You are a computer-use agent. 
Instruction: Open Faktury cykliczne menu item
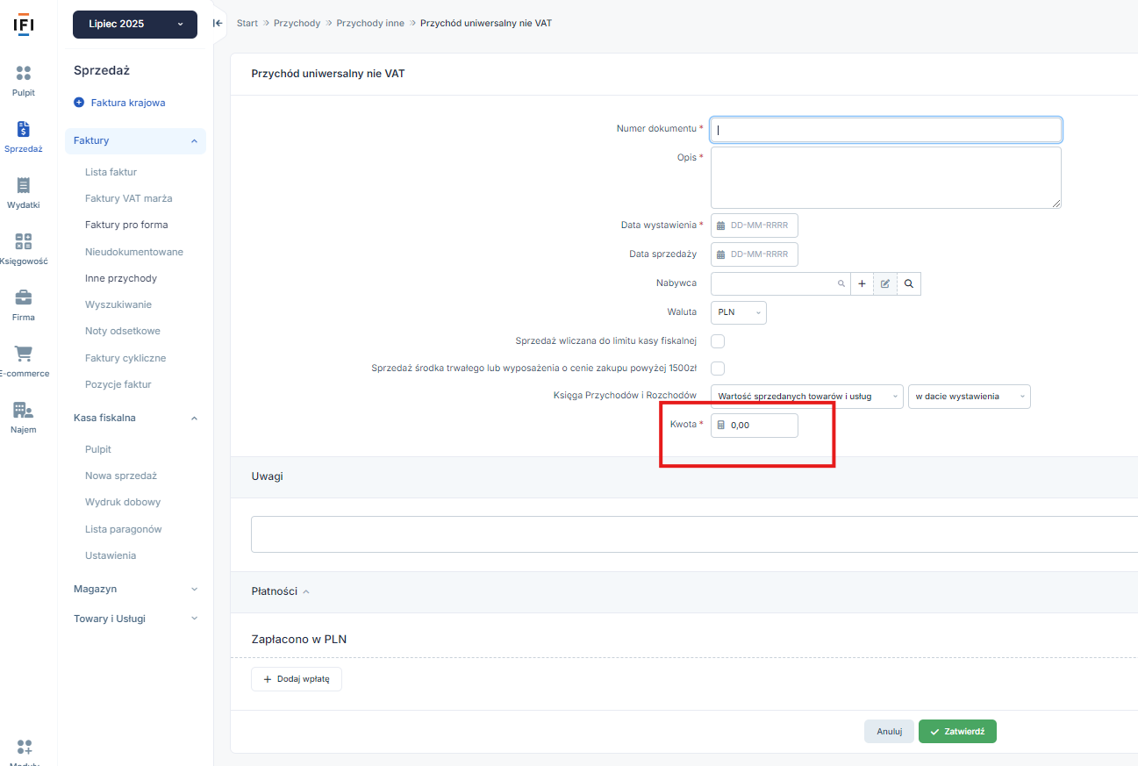click(x=125, y=358)
